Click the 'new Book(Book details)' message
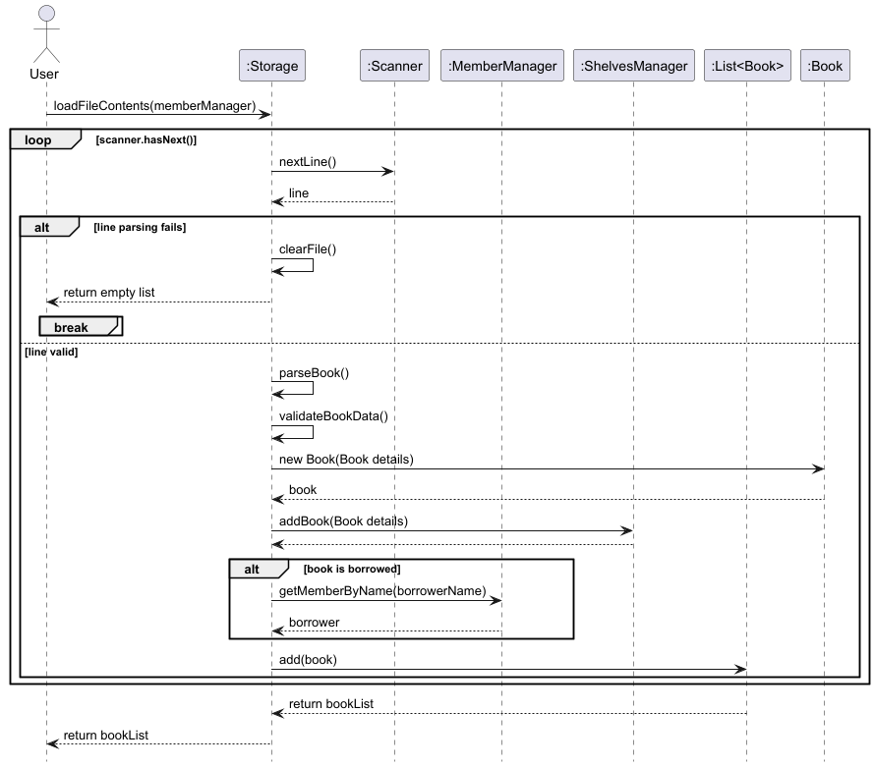This screenshot has width=874, height=767. pos(346,460)
